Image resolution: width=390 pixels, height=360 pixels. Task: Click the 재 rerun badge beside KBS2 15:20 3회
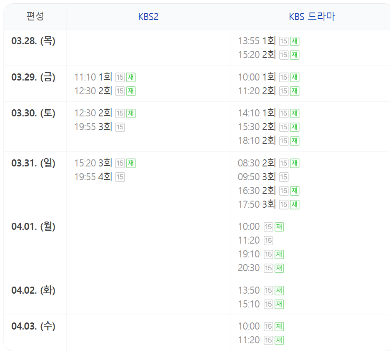pos(131,164)
